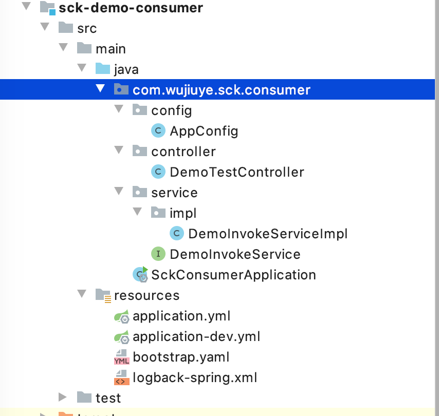
Task: Click the DemoInvokeService interface icon
Action: point(158,254)
